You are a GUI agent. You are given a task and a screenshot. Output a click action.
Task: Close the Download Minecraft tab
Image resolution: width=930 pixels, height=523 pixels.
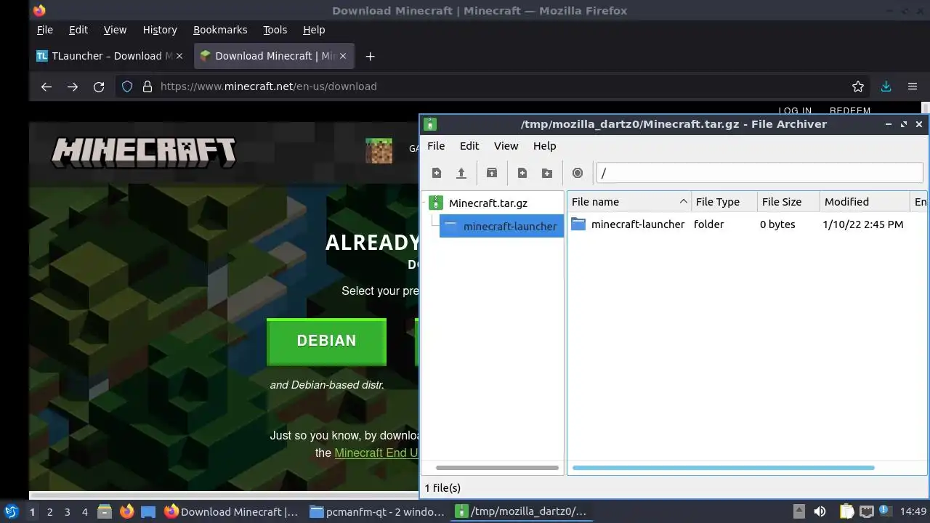pos(344,56)
